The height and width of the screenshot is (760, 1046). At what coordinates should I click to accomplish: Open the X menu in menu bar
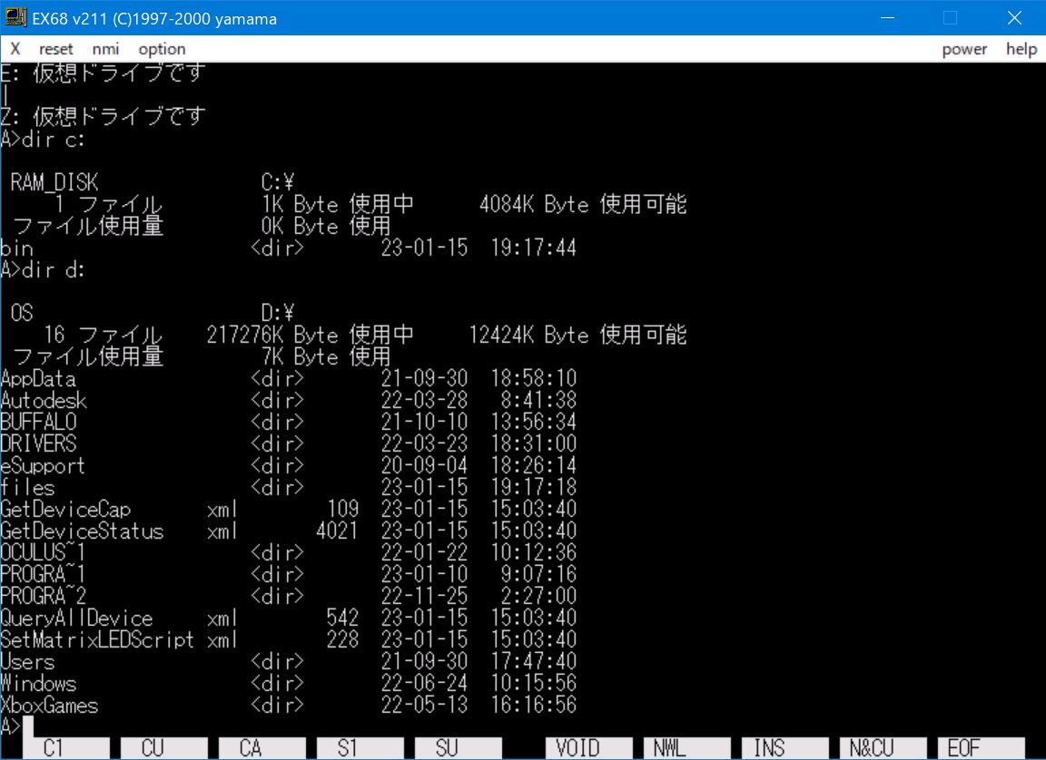click(x=15, y=49)
